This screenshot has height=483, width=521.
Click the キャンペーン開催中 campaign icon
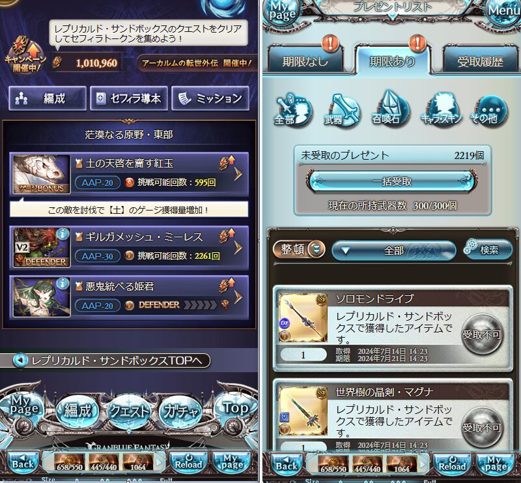click(x=25, y=55)
